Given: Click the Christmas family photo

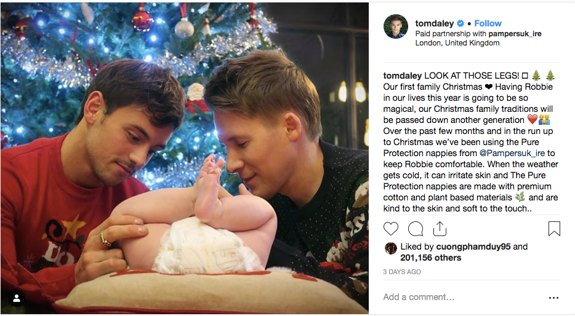Looking at the screenshot, I should click(185, 158).
